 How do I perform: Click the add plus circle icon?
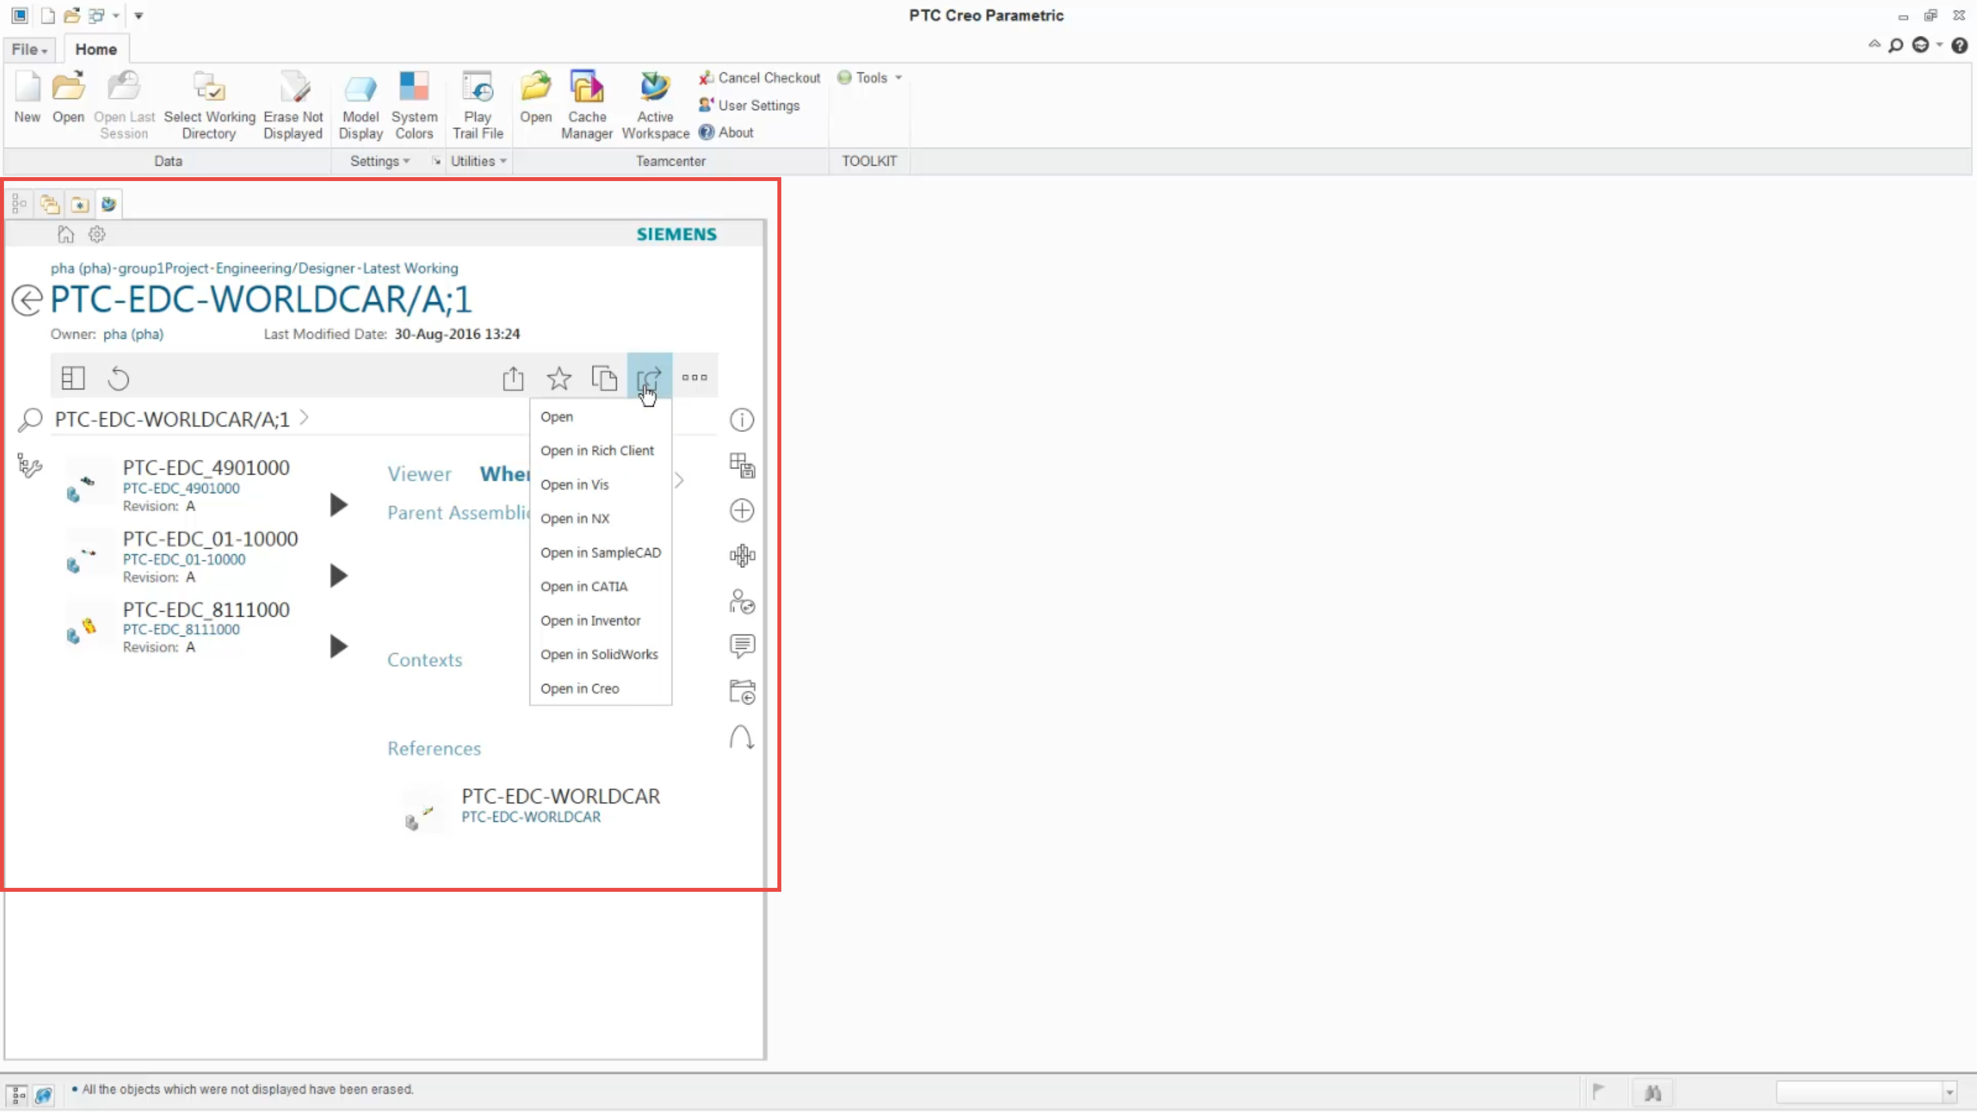pyautogui.click(x=741, y=510)
